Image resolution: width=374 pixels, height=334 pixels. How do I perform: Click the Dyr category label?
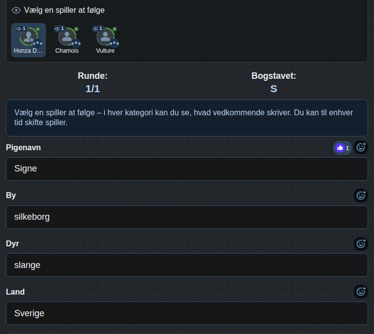12,243
